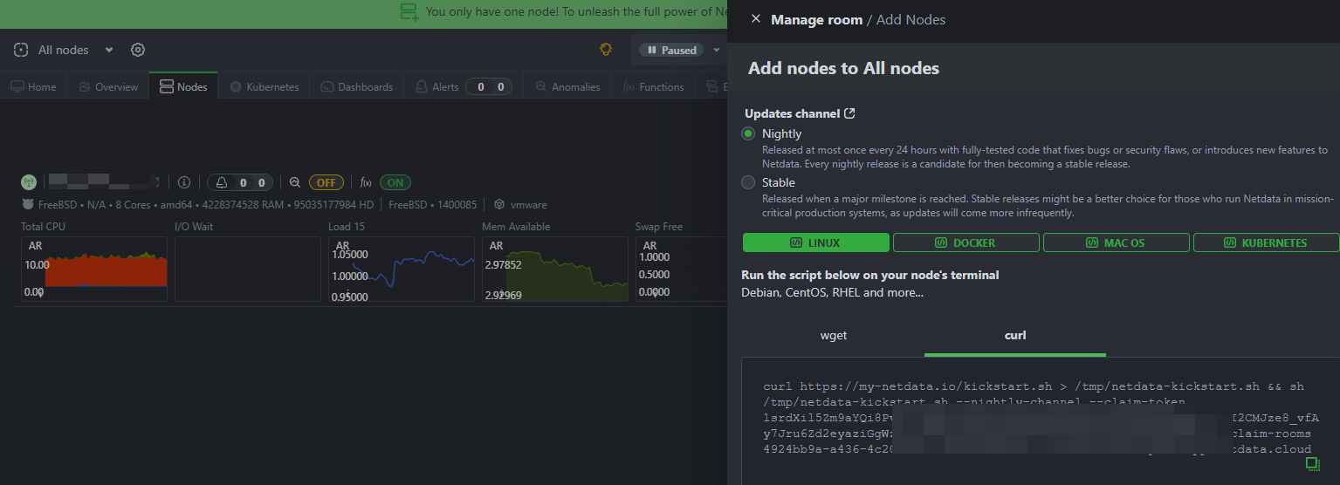
Task: Click the green node live status icon
Action: (x=29, y=182)
